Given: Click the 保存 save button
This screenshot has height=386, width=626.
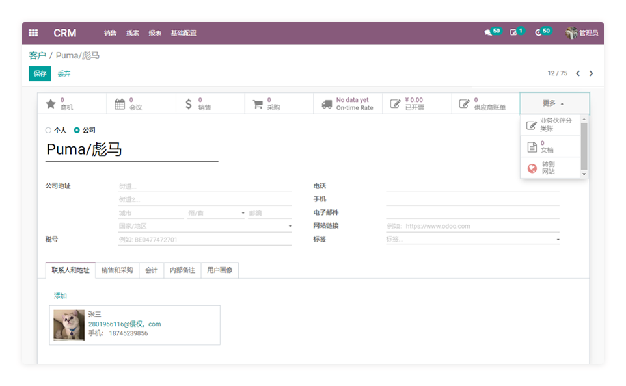Looking at the screenshot, I should tap(40, 74).
